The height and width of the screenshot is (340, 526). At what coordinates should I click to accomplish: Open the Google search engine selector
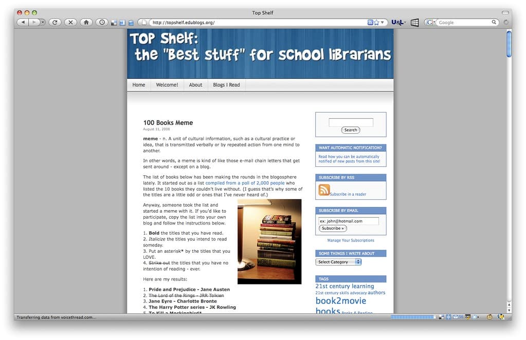coord(431,23)
